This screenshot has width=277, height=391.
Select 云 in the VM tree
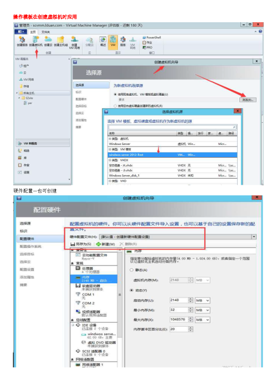23,72
